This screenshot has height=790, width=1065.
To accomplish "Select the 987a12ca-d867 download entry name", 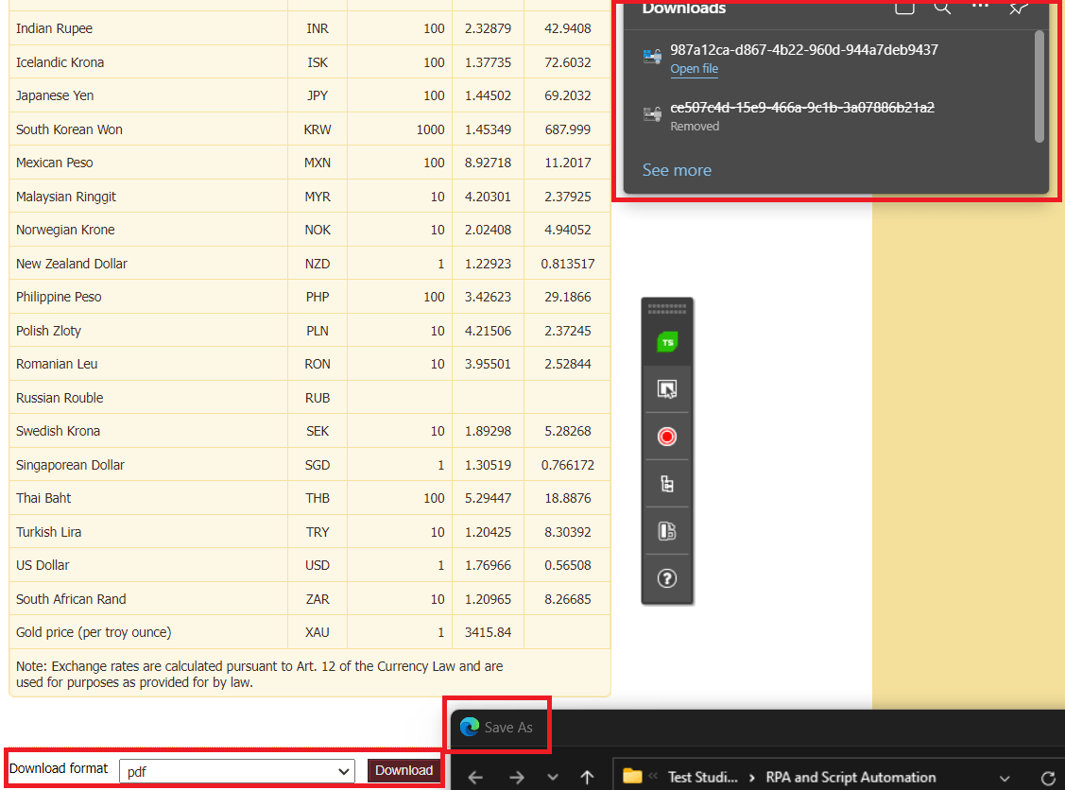I will pyautogui.click(x=804, y=49).
